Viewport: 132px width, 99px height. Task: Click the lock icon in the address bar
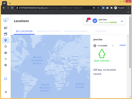(x=17, y=8)
